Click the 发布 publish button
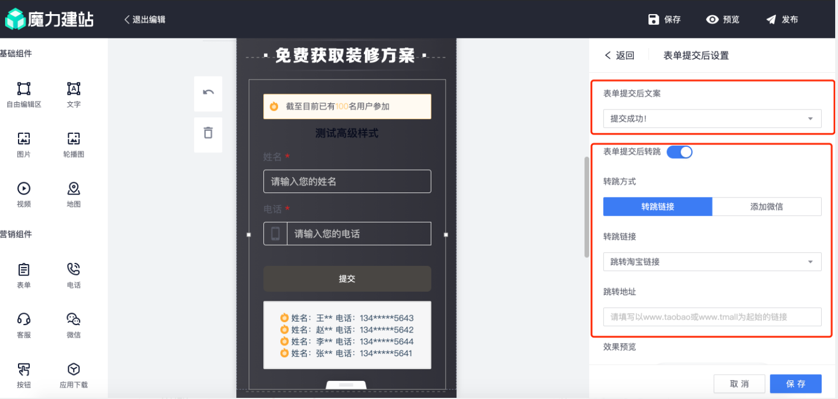838x399 pixels. (x=782, y=19)
